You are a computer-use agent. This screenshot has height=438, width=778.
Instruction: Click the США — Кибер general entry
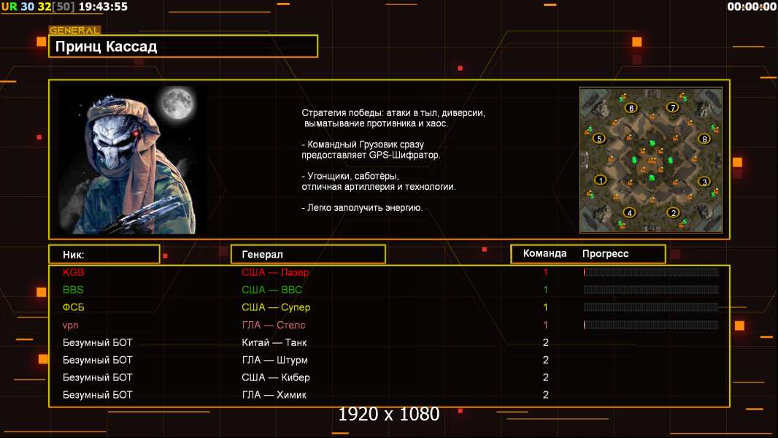click(276, 377)
